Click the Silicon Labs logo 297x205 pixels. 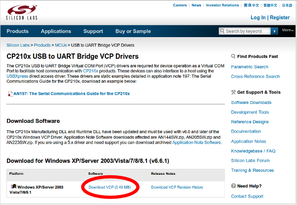tap(22, 12)
